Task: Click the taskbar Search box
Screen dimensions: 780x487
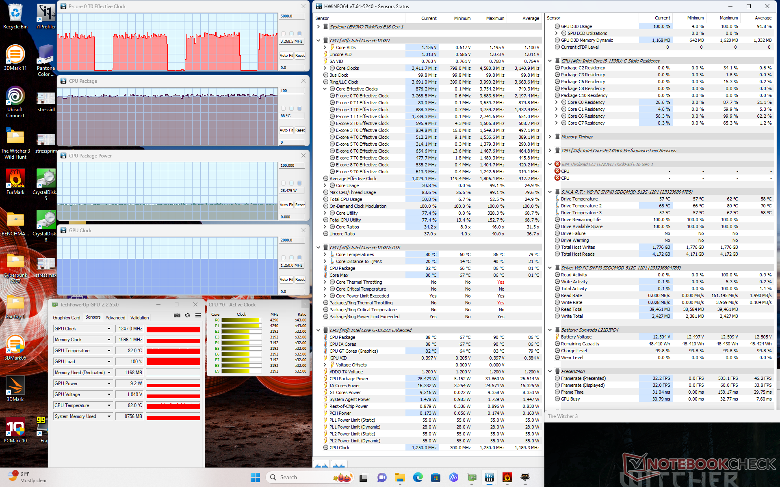Action: click(x=297, y=477)
